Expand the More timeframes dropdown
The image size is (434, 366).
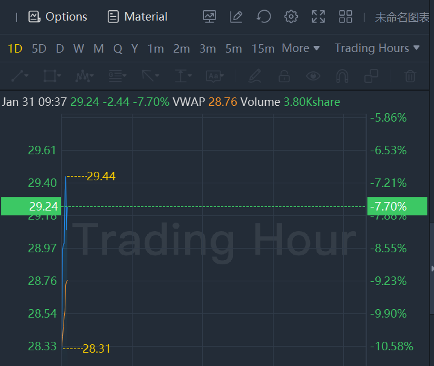pyautogui.click(x=300, y=48)
